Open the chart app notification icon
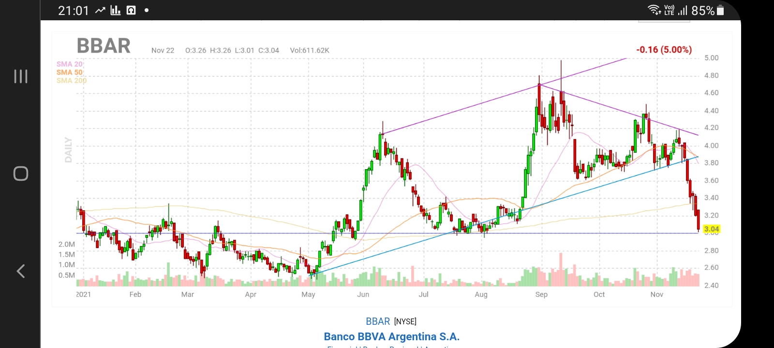Image resolution: width=774 pixels, height=348 pixels. (116, 10)
